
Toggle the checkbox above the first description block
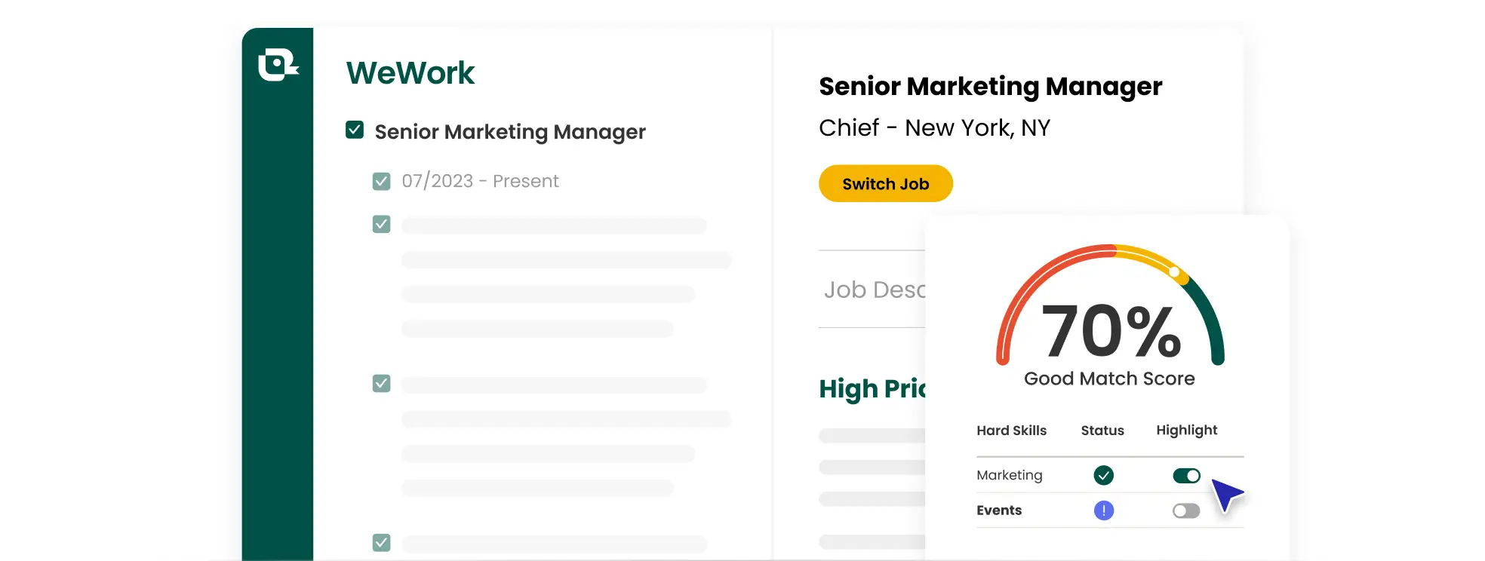381,224
